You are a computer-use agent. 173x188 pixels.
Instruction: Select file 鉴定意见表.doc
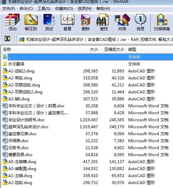[23, 134]
